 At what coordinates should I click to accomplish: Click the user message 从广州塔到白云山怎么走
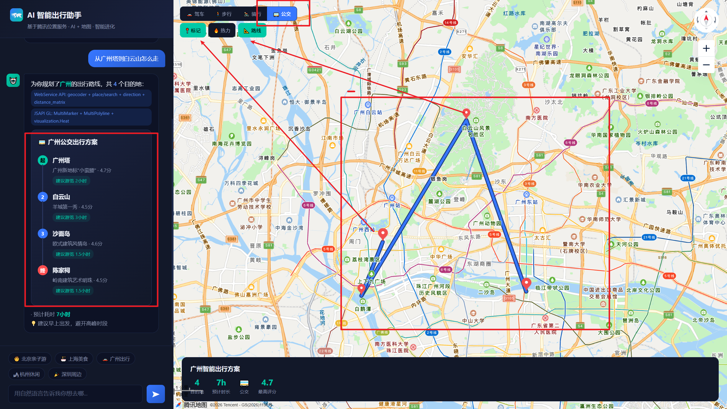[127, 59]
